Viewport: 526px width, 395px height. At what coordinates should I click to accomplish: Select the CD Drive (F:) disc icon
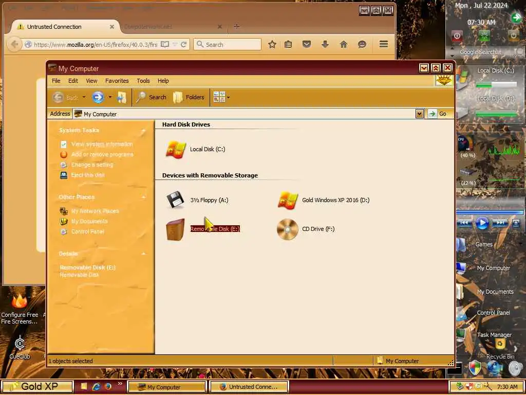(288, 229)
